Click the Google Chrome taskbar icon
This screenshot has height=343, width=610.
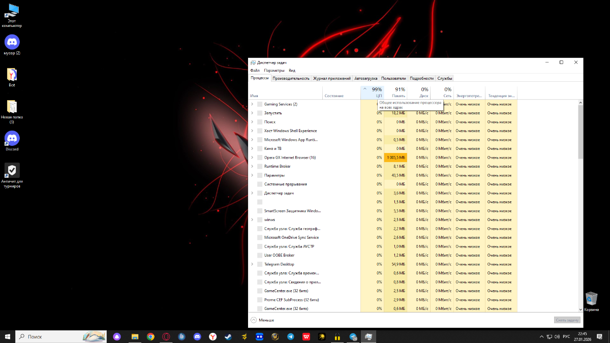pos(150,336)
